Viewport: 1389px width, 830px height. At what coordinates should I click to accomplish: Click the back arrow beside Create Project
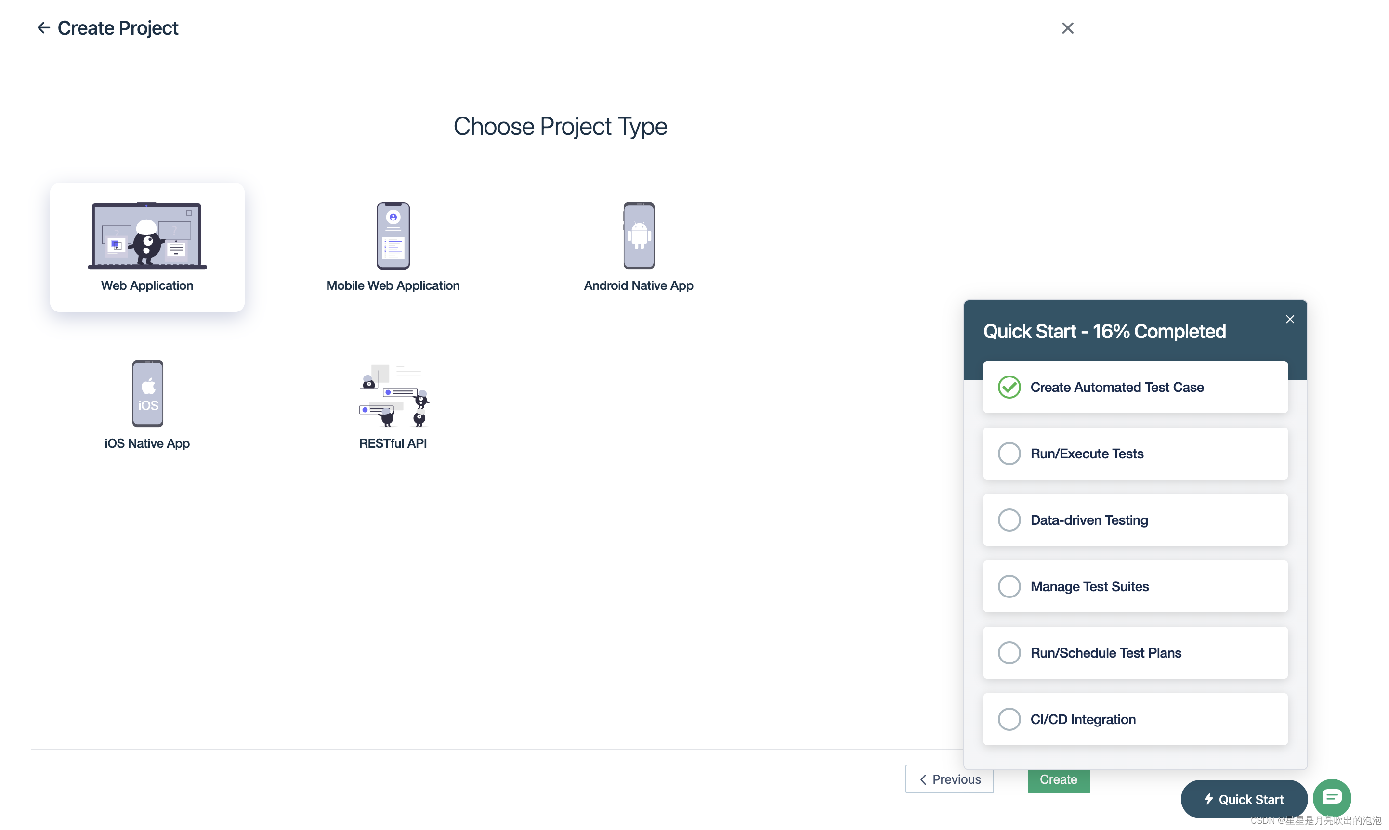pos(43,28)
